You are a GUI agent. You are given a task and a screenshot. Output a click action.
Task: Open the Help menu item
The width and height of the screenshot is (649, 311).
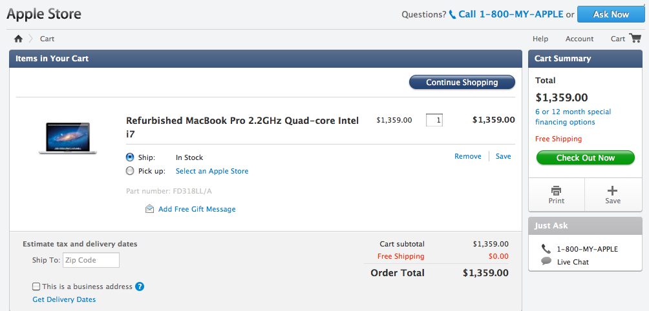540,39
